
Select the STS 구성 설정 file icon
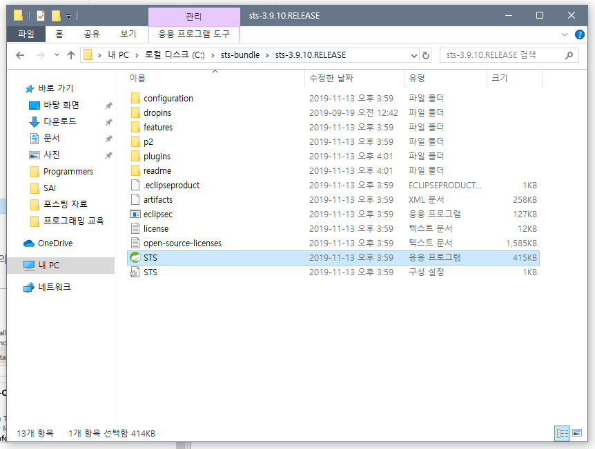click(135, 272)
